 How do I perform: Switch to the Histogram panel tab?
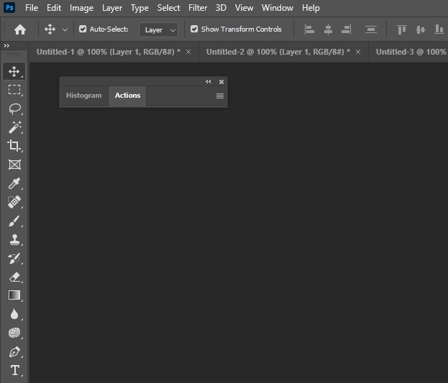(83, 96)
